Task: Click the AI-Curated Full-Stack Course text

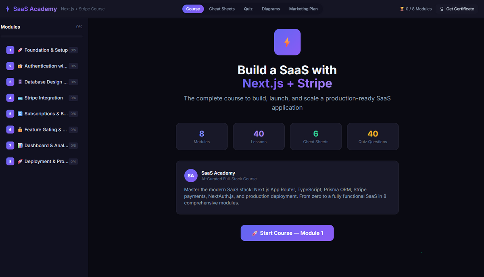Action: tap(229, 179)
